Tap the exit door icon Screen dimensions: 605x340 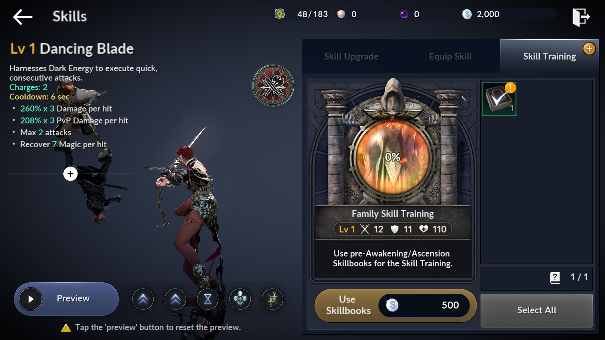(x=581, y=17)
